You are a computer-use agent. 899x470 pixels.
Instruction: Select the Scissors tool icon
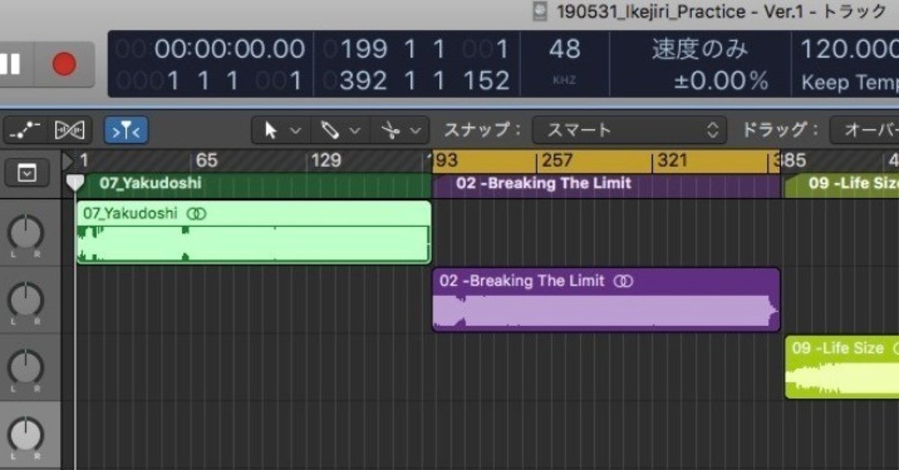390,130
